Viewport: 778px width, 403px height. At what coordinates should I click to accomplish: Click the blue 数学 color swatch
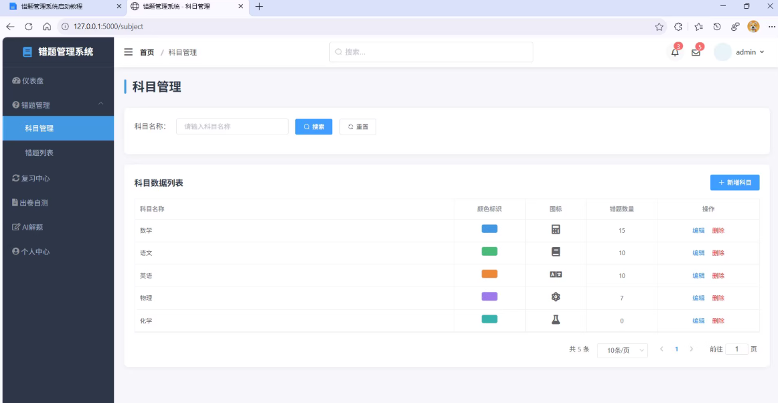(489, 229)
